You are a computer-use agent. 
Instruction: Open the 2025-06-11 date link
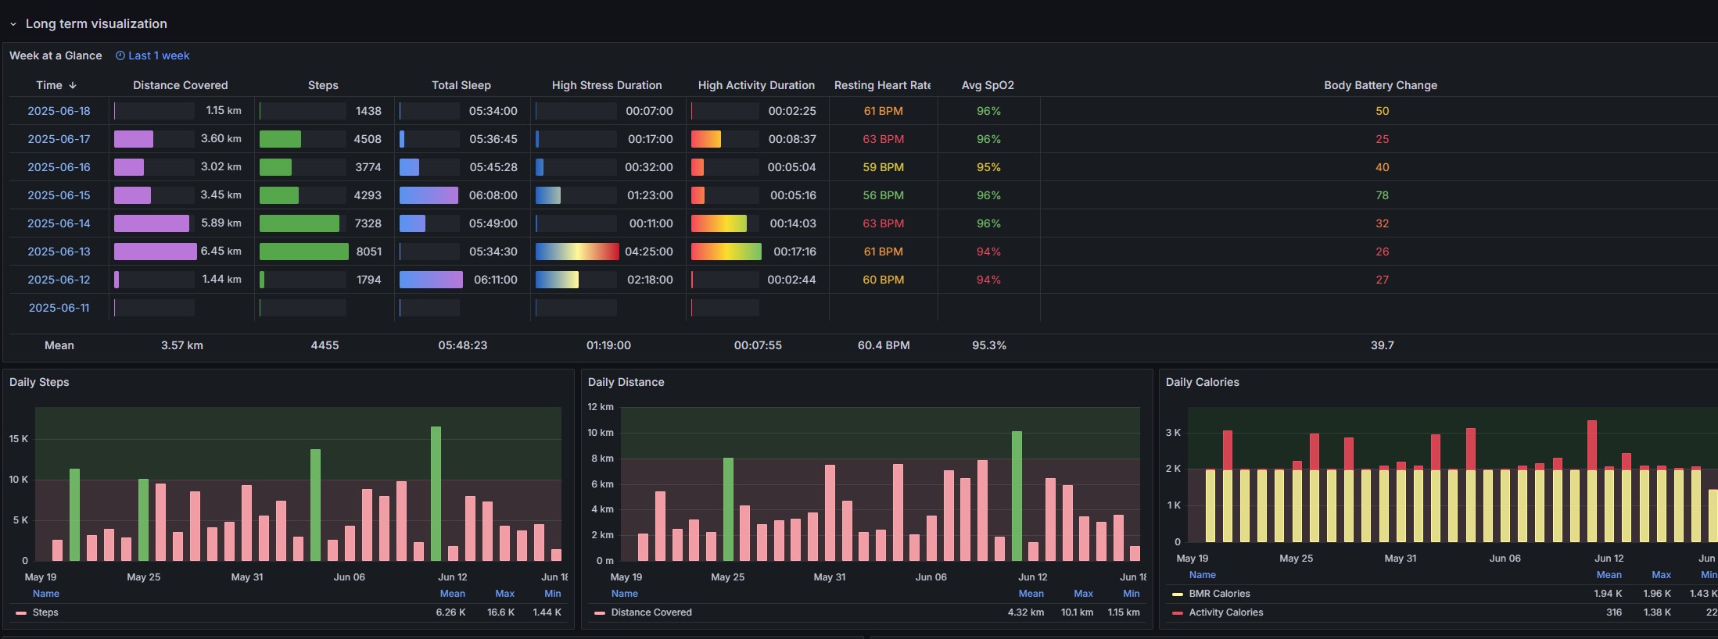(x=59, y=308)
